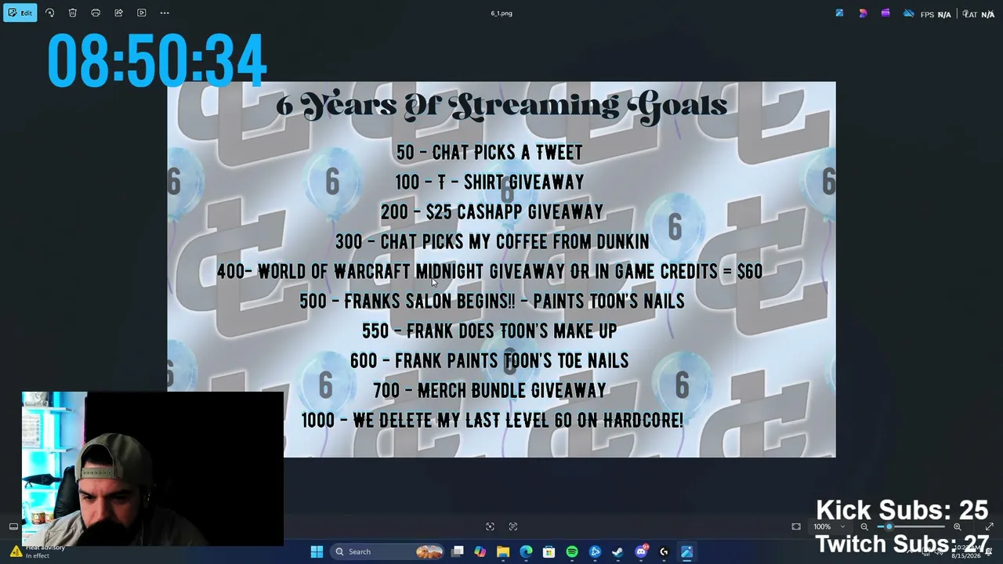Adjust the zoom slider handle
The image size is (1003, 564).
(x=889, y=526)
